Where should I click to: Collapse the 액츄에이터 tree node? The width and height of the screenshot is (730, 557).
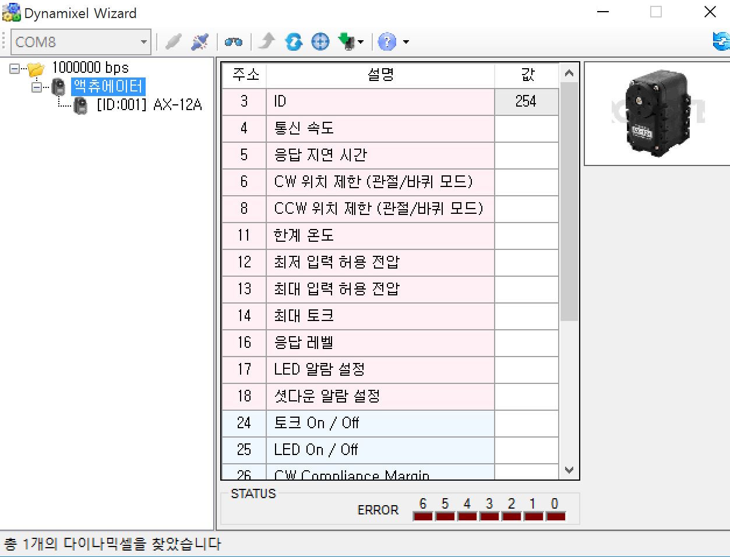pyautogui.click(x=37, y=87)
